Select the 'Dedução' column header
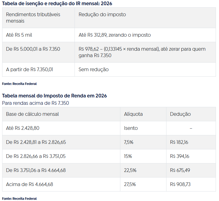Screen dimensions: 219x201 point(180,114)
